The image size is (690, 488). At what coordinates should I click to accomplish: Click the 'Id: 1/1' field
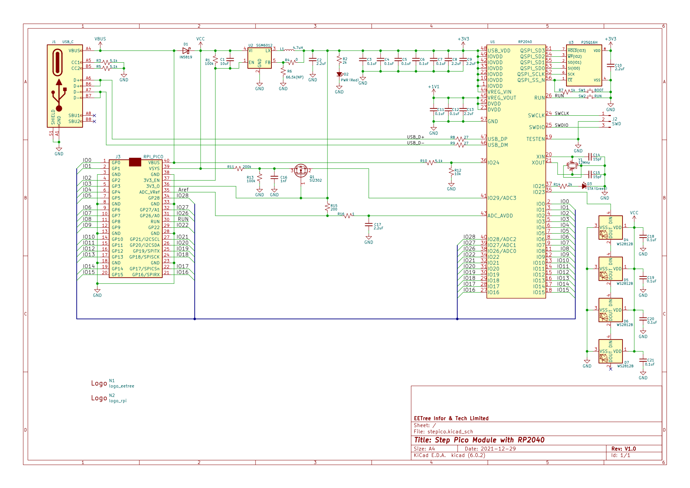coord(621,456)
